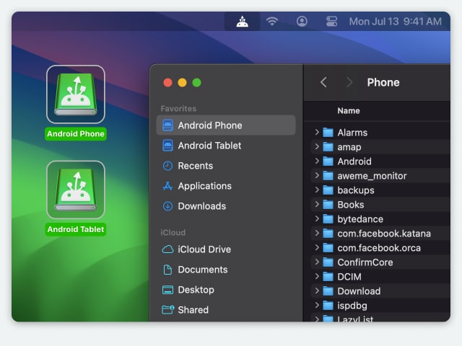Expand the ConfirmCore folder
The height and width of the screenshot is (346, 462).
tap(317, 262)
